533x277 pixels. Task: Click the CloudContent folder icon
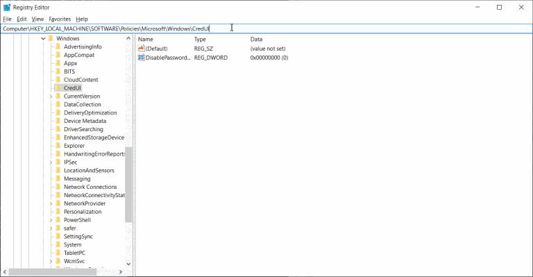click(x=58, y=80)
